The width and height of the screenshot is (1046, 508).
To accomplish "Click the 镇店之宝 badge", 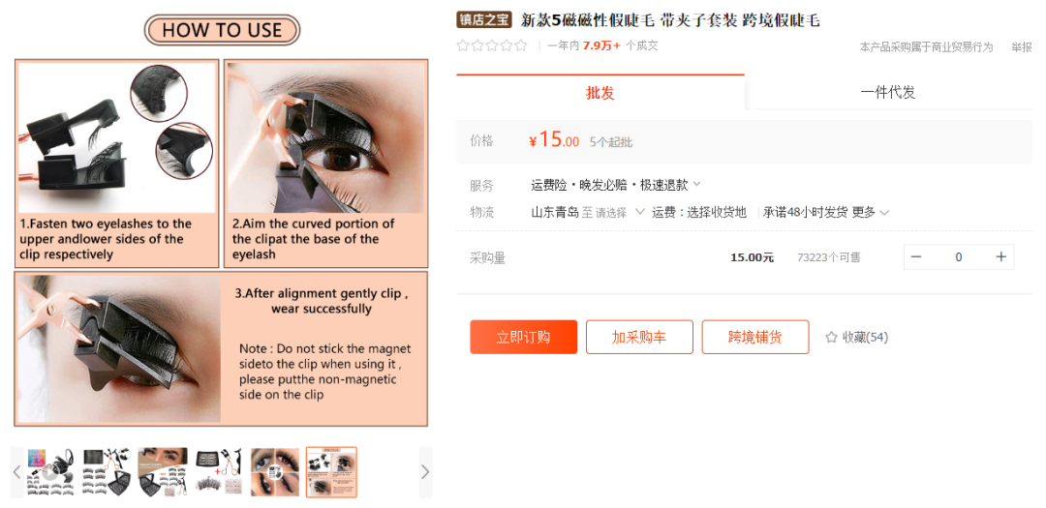I will pyautogui.click(x=484, y=20).
